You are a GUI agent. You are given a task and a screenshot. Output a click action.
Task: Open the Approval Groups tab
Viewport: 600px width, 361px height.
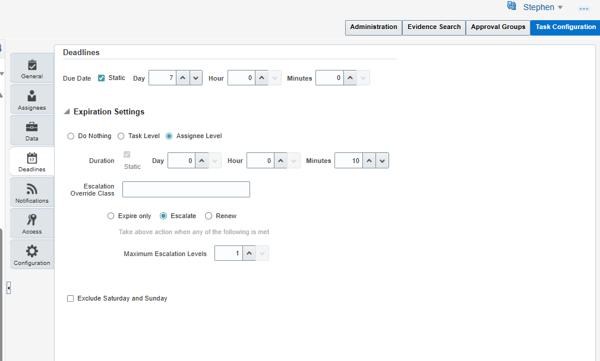pos(498,27)
